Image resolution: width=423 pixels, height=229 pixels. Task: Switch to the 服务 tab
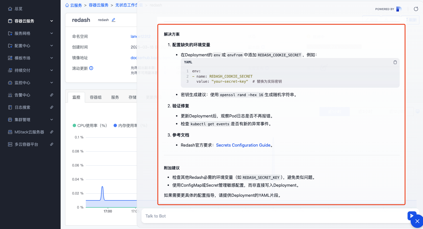coord(115,97)
